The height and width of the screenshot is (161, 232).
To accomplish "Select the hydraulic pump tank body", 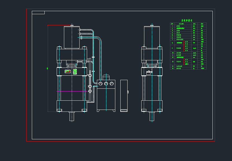I will tap(106, 99).
